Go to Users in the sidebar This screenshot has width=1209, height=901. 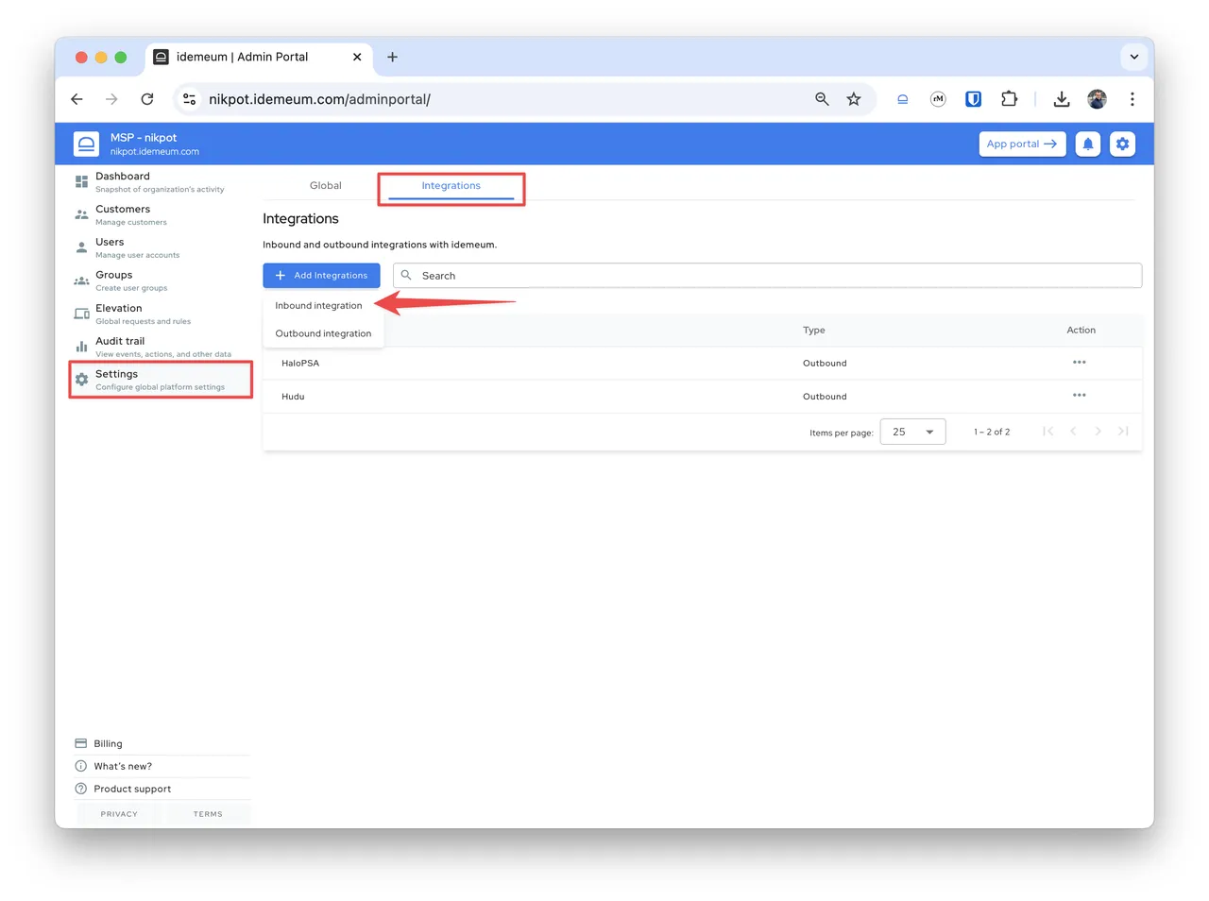[159, 247]
